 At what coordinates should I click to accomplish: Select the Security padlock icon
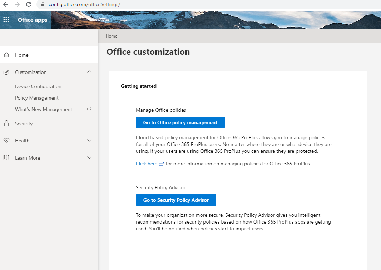coord(6,123)
